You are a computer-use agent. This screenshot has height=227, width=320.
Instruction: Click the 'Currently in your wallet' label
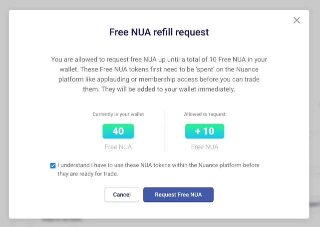(118, 114)
